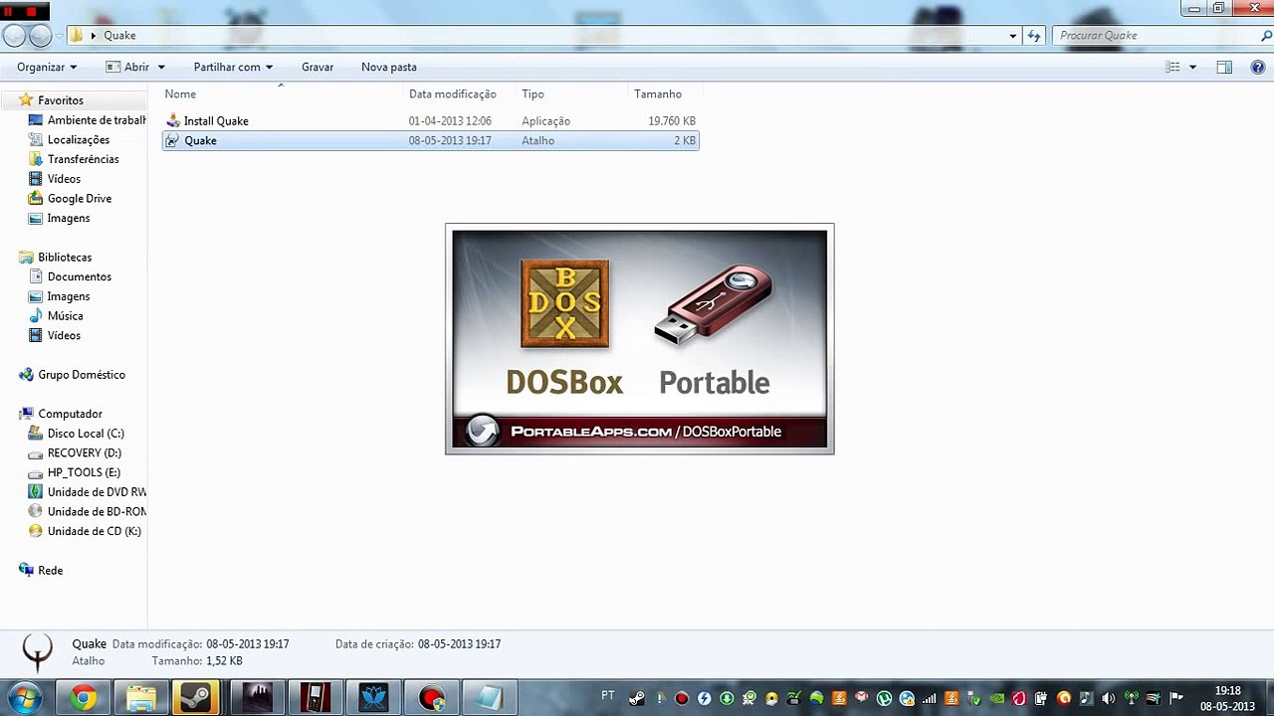Open Rede in the navigation pane
The image size is (1274, 716).
(50, 571)
